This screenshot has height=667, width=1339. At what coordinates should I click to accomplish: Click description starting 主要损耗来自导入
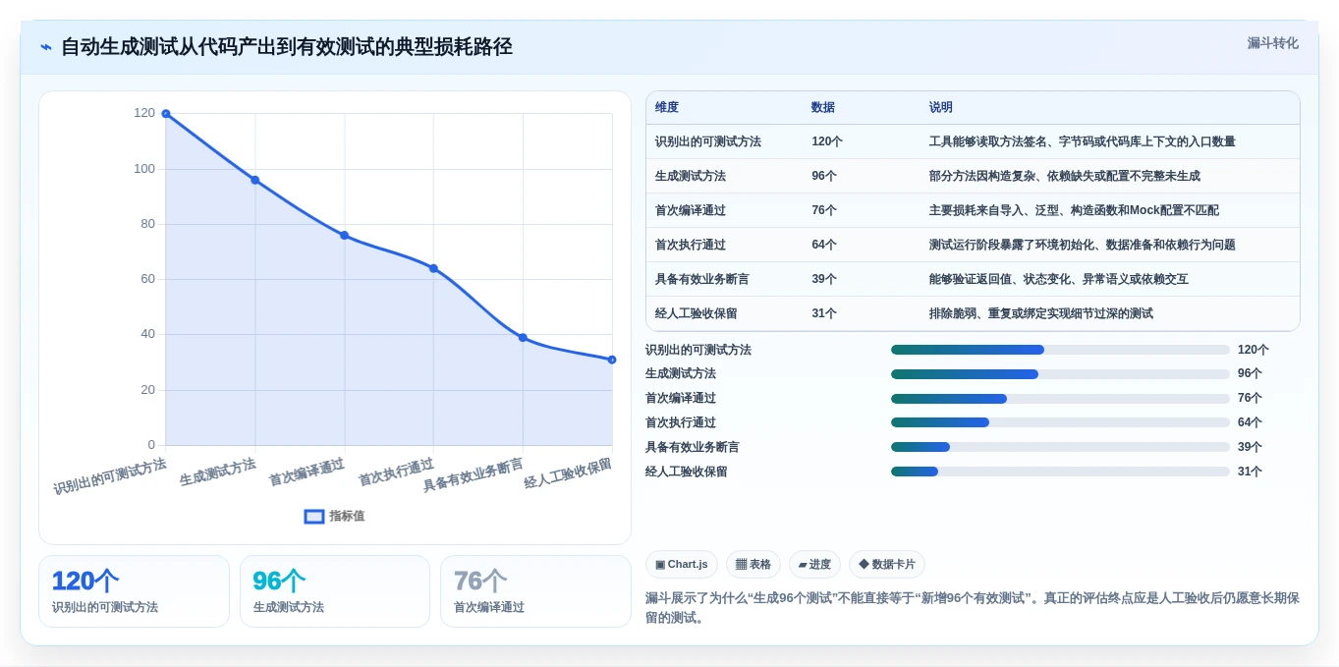click(1074, 210)
